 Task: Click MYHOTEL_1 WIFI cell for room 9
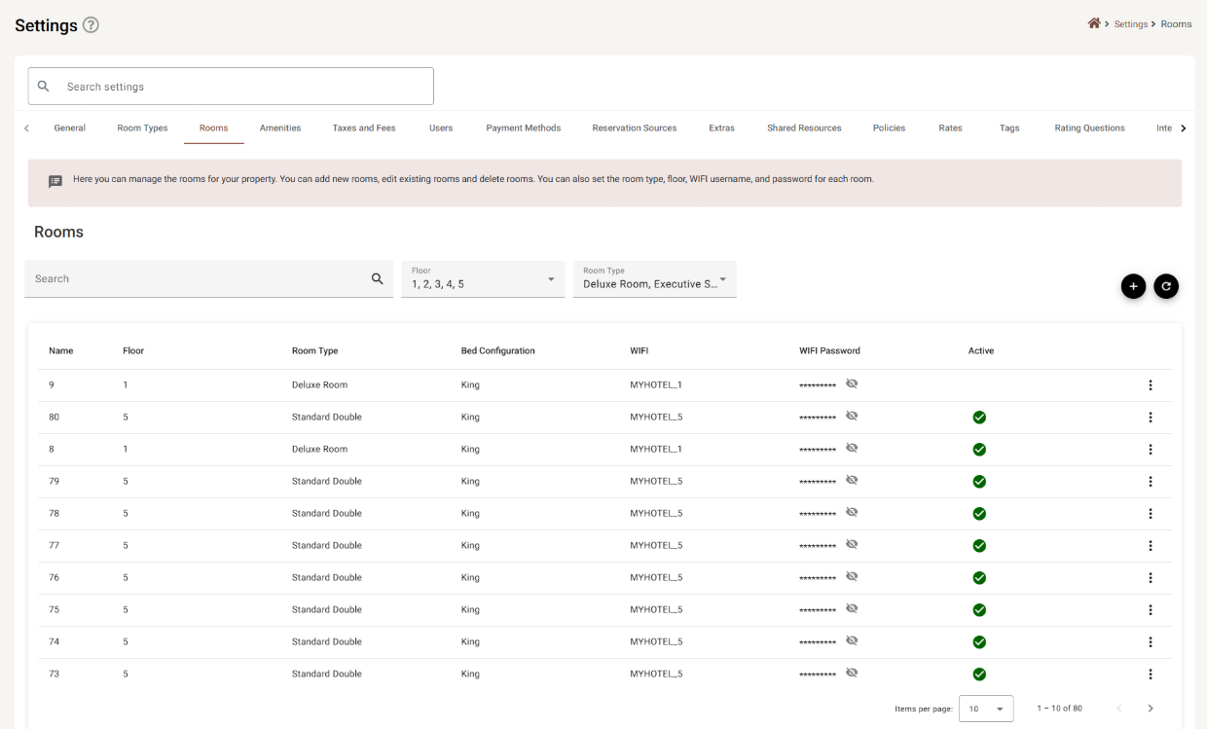[x=656, y=385]
